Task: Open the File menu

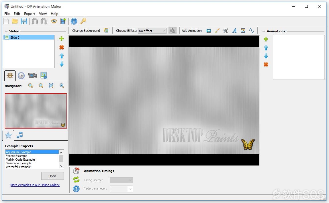Action: [x=7, y=14]
